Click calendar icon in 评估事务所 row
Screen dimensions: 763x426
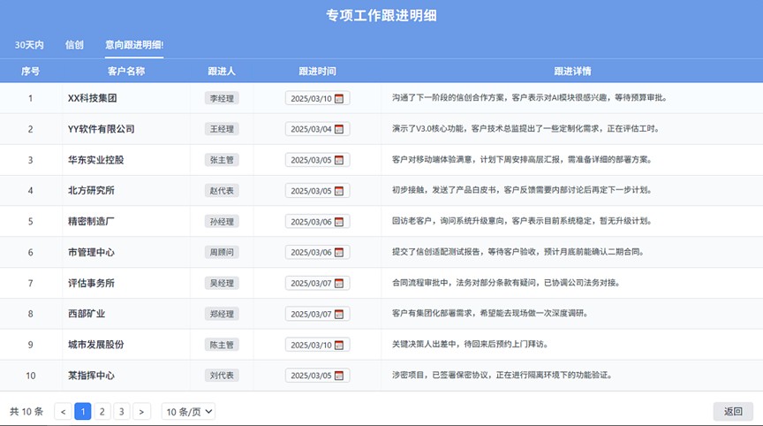(x=340, y=284)
